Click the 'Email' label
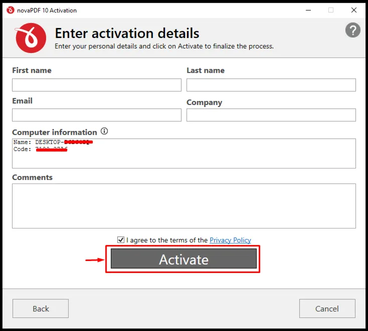The height and width of the screenshot is (331, 368). pyautogui.click(x=22, y=100)
